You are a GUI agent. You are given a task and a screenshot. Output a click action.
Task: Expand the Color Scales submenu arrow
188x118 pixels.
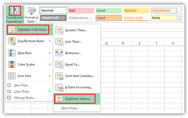pyautogui.click(x=50, y=64)
